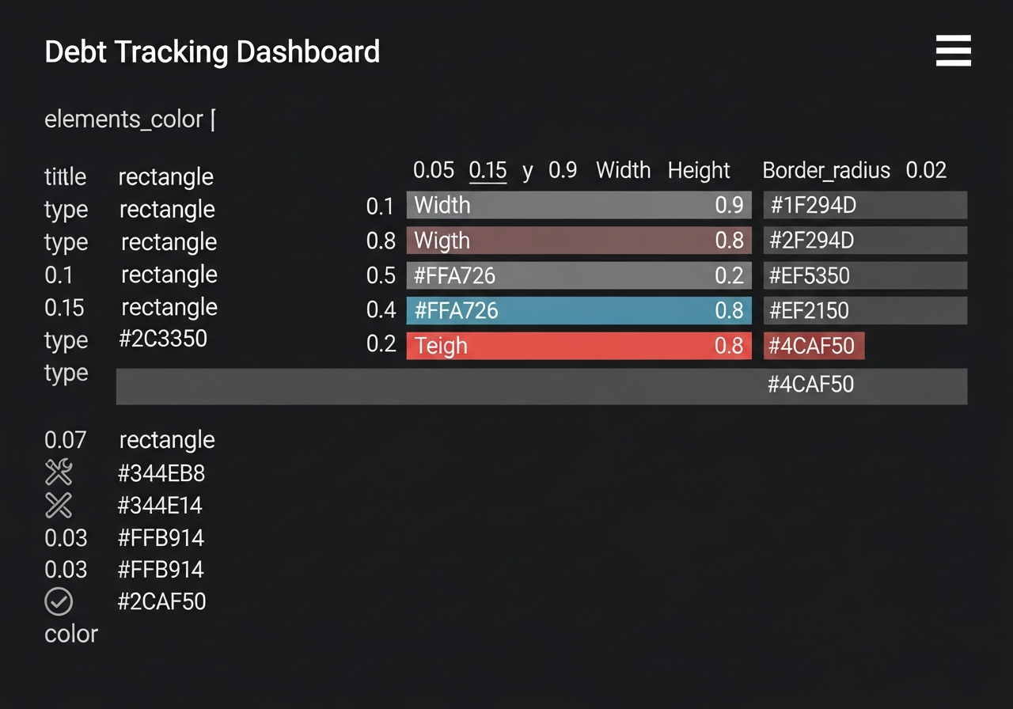Click the red Teigh bar
The height and width of the screenshot is (709, 1013).
579,346
